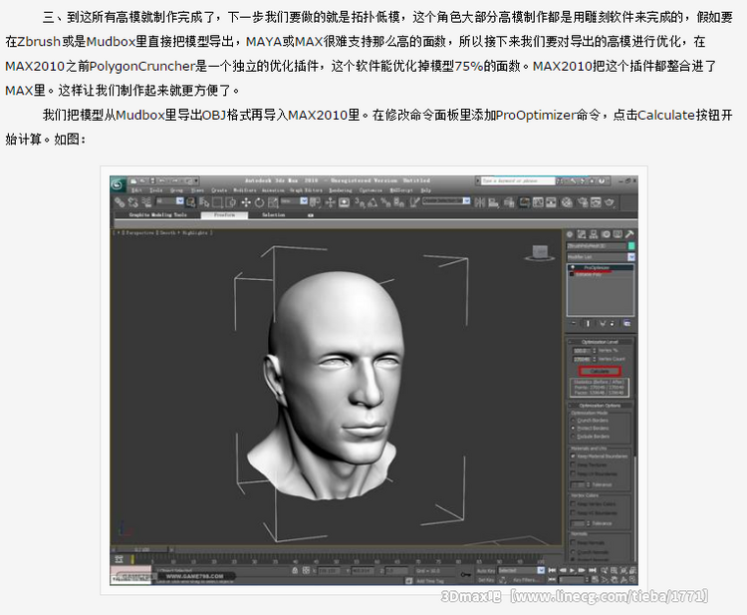Image resolution: width=747 pixels, height=615 pixels.
Task: Select Protect Borders radio option
Action: [590, 429]
